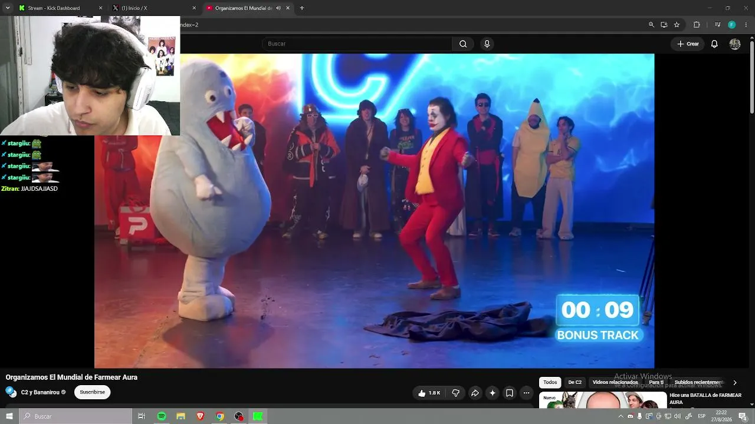Close the Organizamos El Mundial tab
Screen dimensions: 755x424
coord(288,8)
